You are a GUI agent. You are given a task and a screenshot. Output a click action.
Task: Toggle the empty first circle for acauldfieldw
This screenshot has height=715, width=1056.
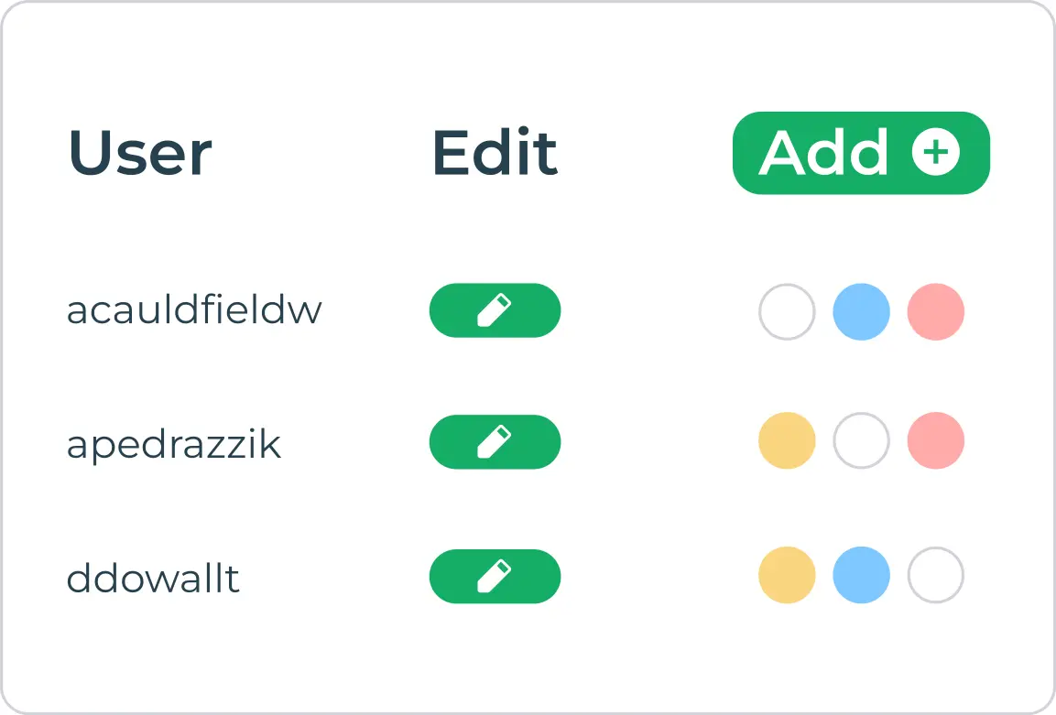pyautogui.click(x=787, y=311)
